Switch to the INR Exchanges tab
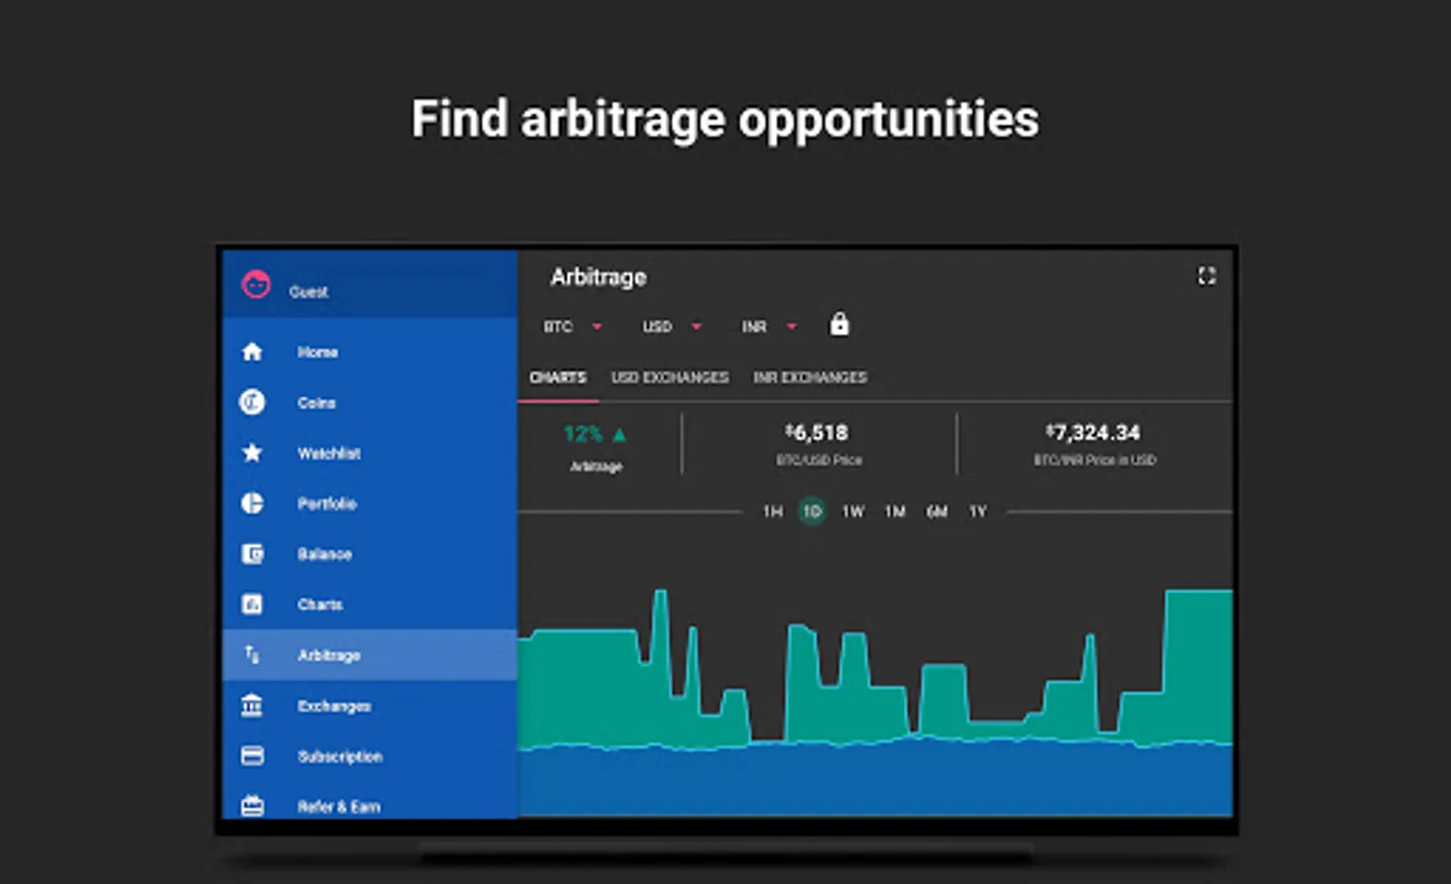This screenshot has width=1451, height=884. (x=810, y=377)
